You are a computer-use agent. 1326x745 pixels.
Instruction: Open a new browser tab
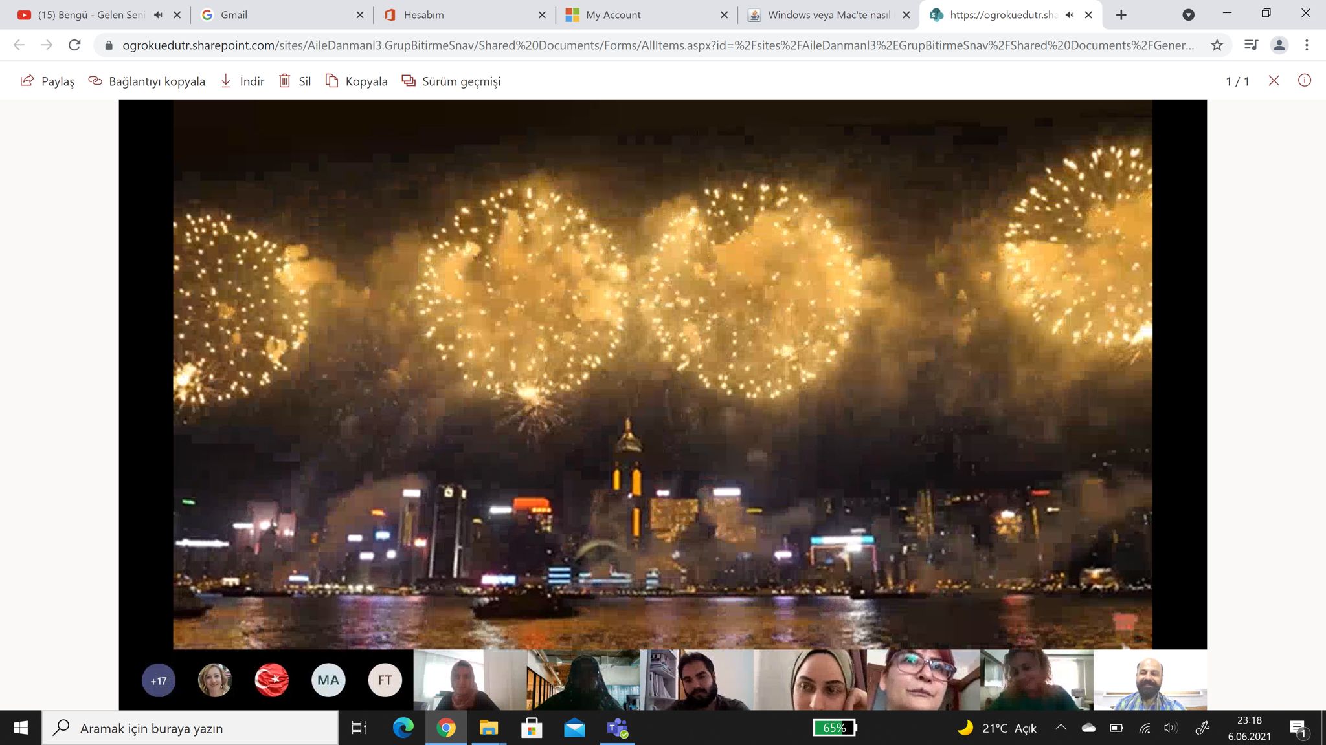pos(1121,15)
